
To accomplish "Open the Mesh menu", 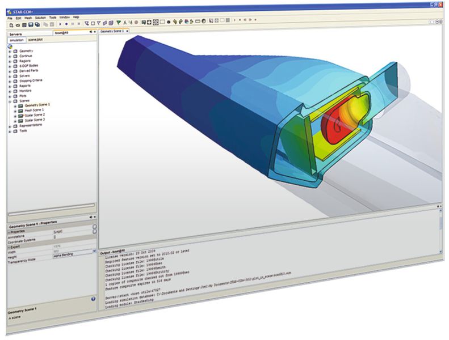I will pos(28,18).
